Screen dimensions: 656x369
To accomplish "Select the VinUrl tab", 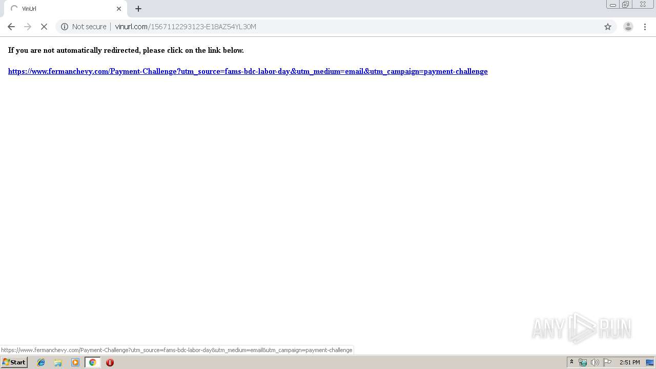I will tap(66, 9).
